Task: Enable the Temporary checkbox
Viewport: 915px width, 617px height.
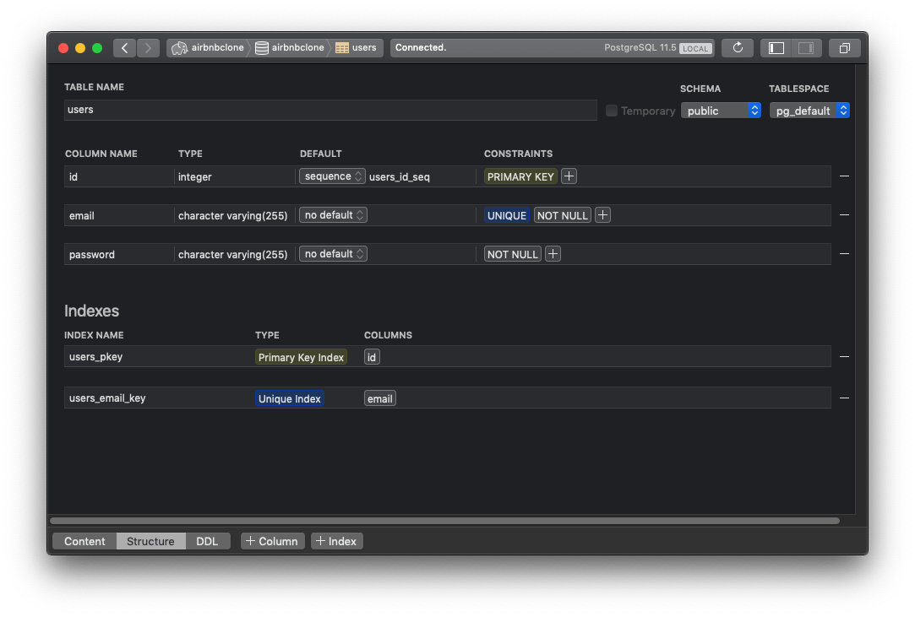Action: click(x=612, y=111)
